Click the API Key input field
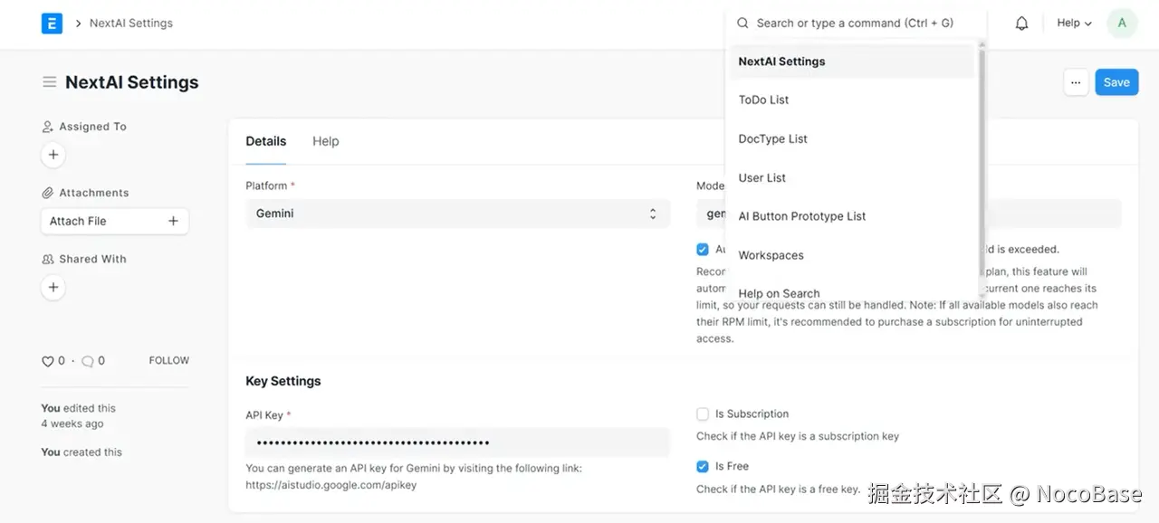 tap(457, 442)
